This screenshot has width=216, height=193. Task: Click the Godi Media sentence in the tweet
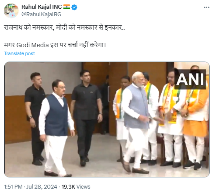tap(55, 45)
